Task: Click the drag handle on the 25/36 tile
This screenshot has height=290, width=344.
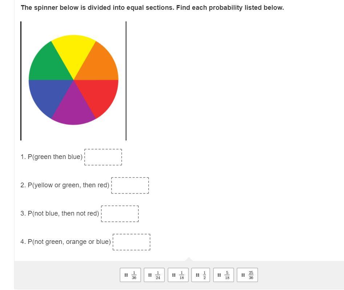Action: tap(243, 275)
